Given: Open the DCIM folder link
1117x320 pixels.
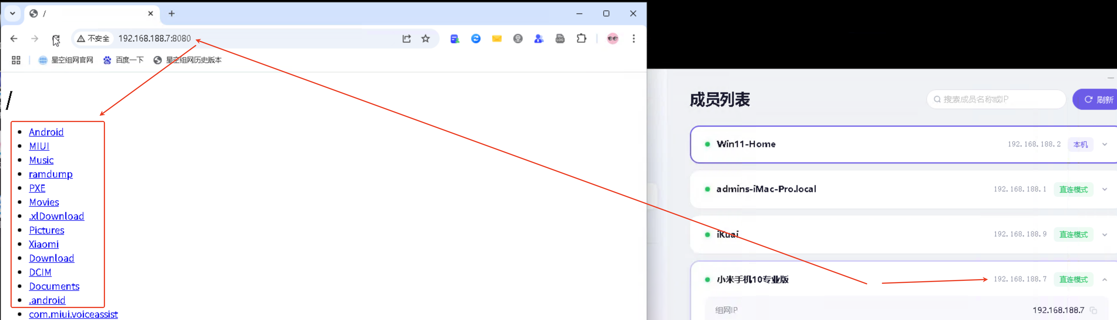Looking at the screenshot, I should (40, 272).
